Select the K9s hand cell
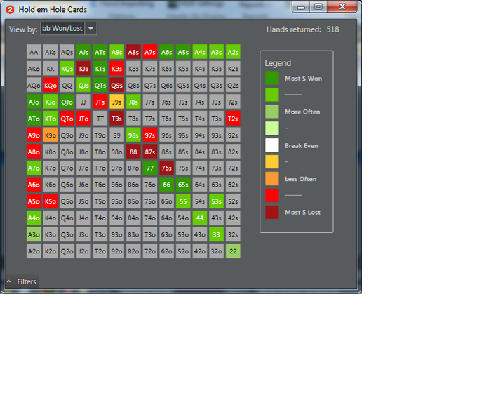491x393 pixels. tap(117, 69)
